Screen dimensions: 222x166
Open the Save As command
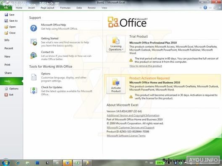click(x=11, y=21)
